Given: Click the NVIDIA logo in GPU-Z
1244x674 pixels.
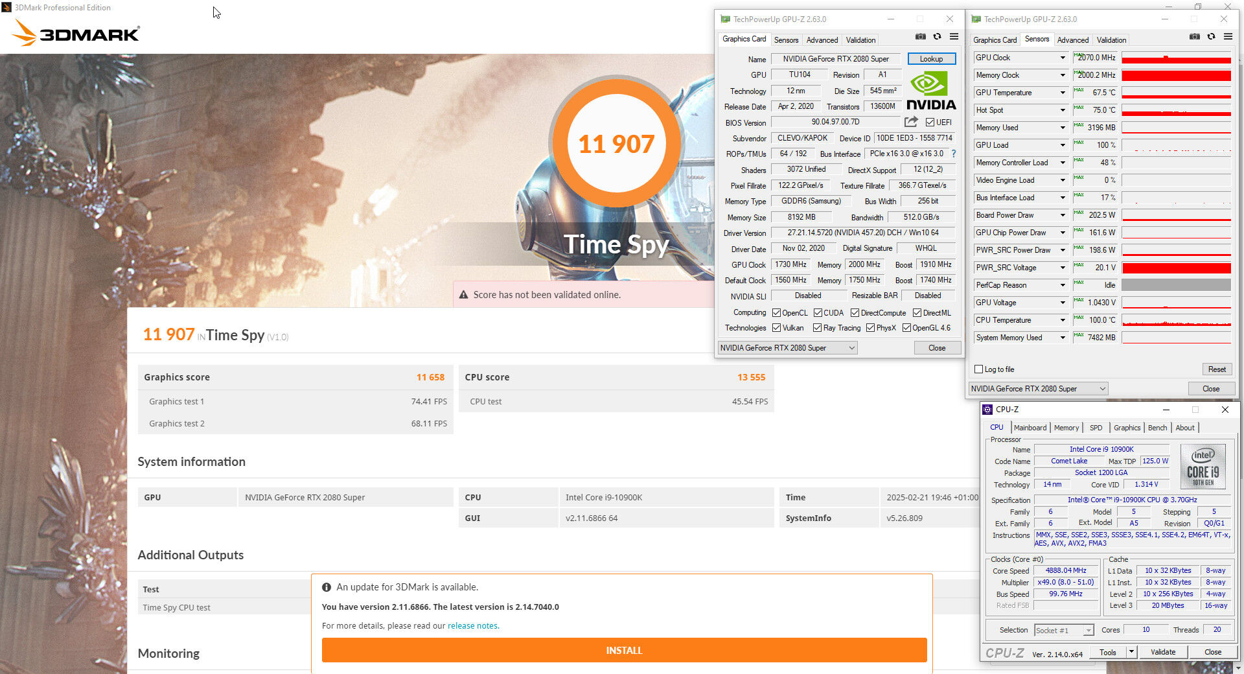Looking at the screenshot, I should pyautogui.click(x=931, y=91).
